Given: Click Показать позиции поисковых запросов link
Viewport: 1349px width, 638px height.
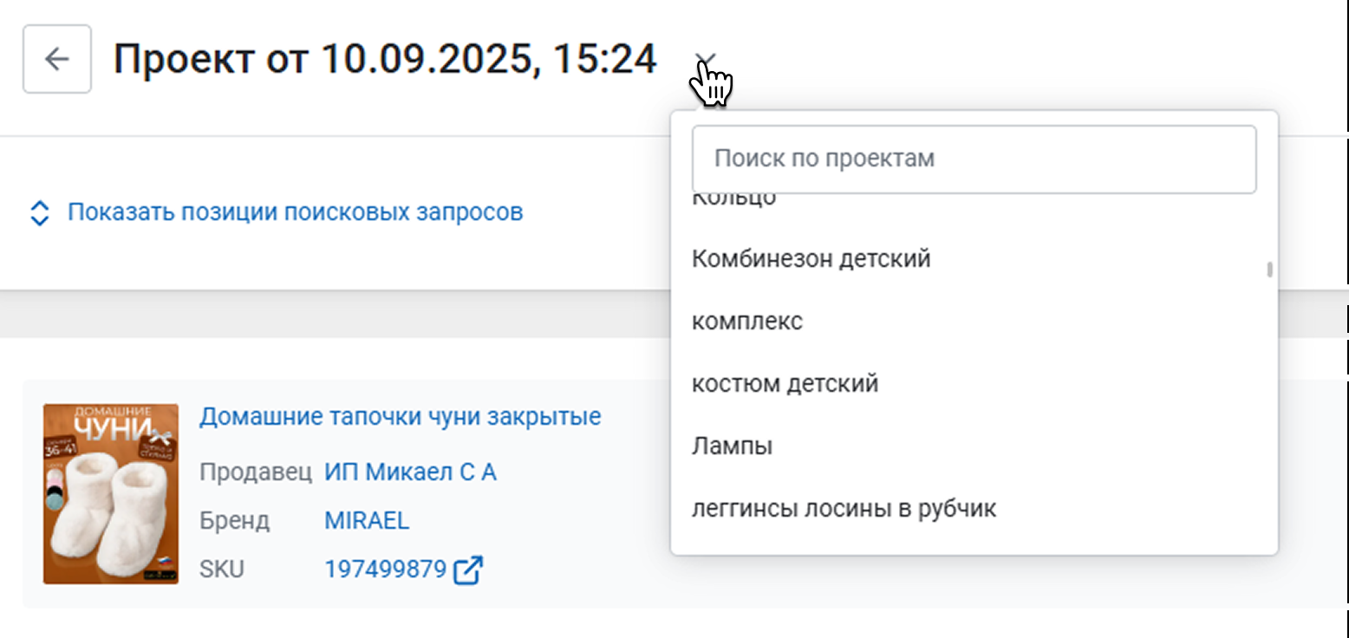Looking at the screenshot, I should (295, 212).
